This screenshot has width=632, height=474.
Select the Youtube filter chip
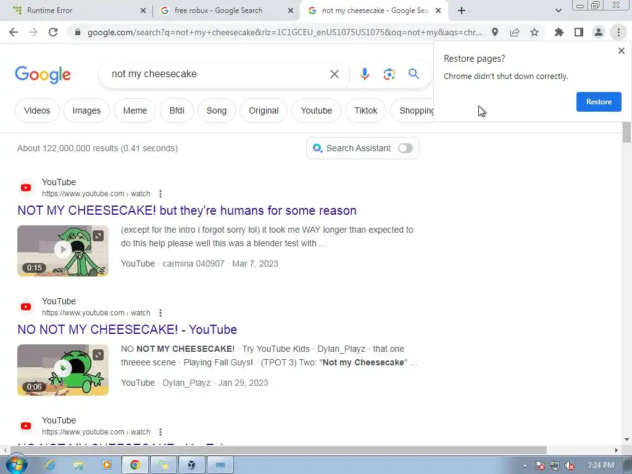(x=317, y=110)
